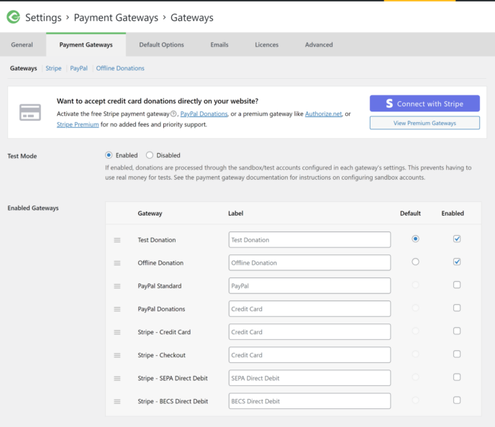Click the 'Gateway' column header
Image resolution: width=495 pixels, height=427 pixels.
coord(150,213)
